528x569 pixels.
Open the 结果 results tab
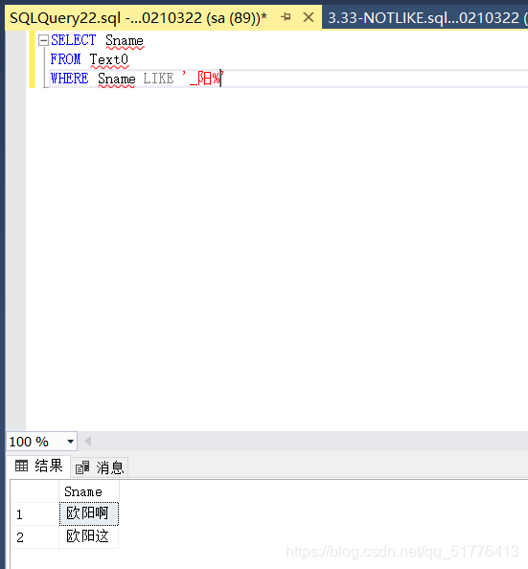38,466
